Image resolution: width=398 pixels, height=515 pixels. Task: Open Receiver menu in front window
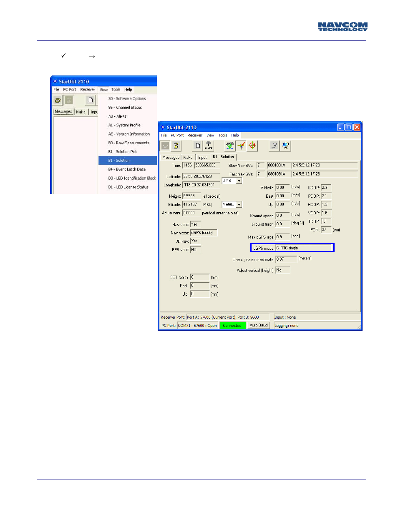(195, 136)
